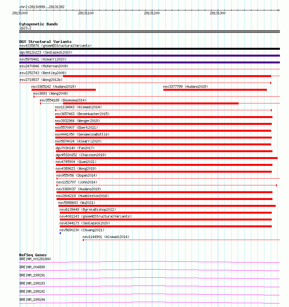Click the nsv5988643 (Wu2021) label

77,203
